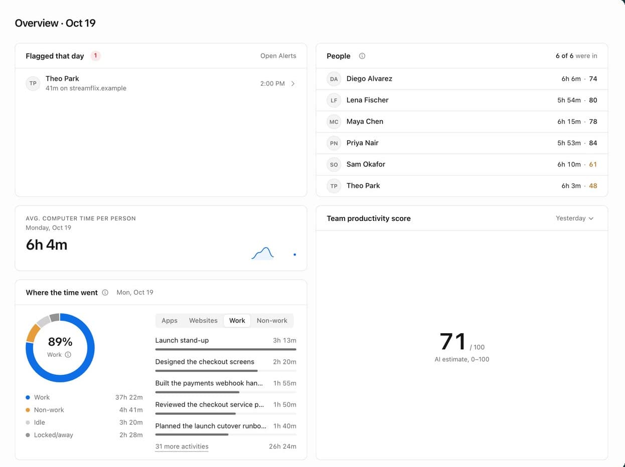The width and height of the screenshot is (625, 467).
Task: Click the Overview · Oct 19 heading
Action: [x=55, y=23]
